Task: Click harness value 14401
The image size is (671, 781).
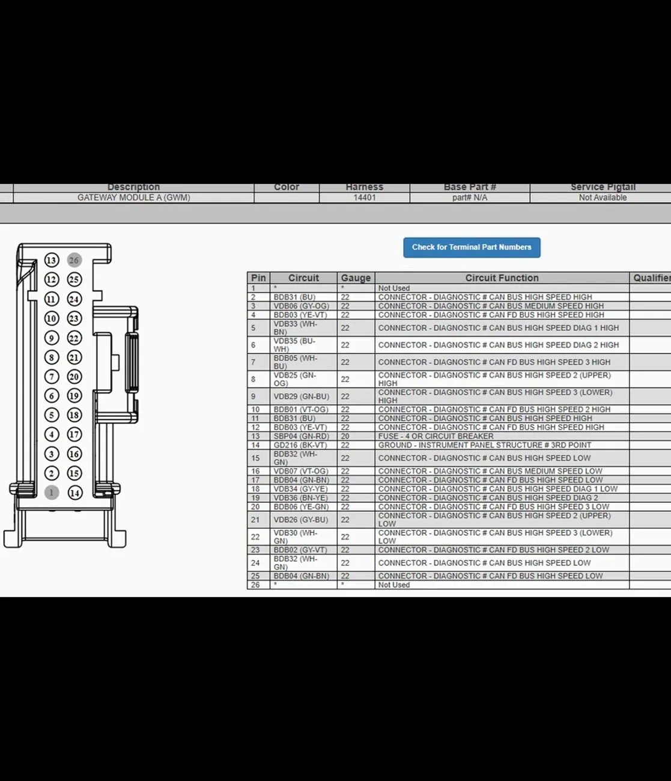Action: coord(365,198)
